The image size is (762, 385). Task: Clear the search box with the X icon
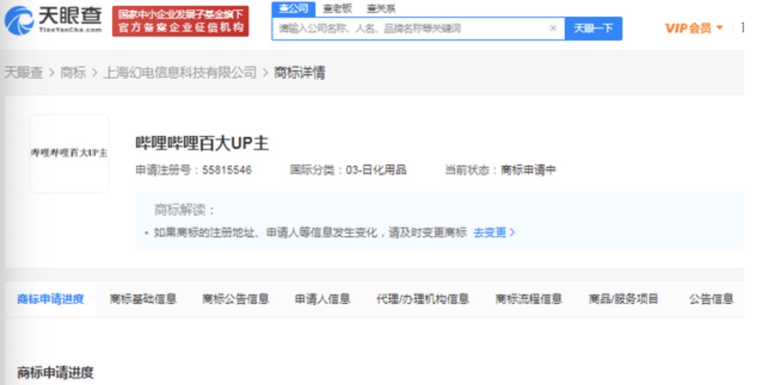click(553, 28)
